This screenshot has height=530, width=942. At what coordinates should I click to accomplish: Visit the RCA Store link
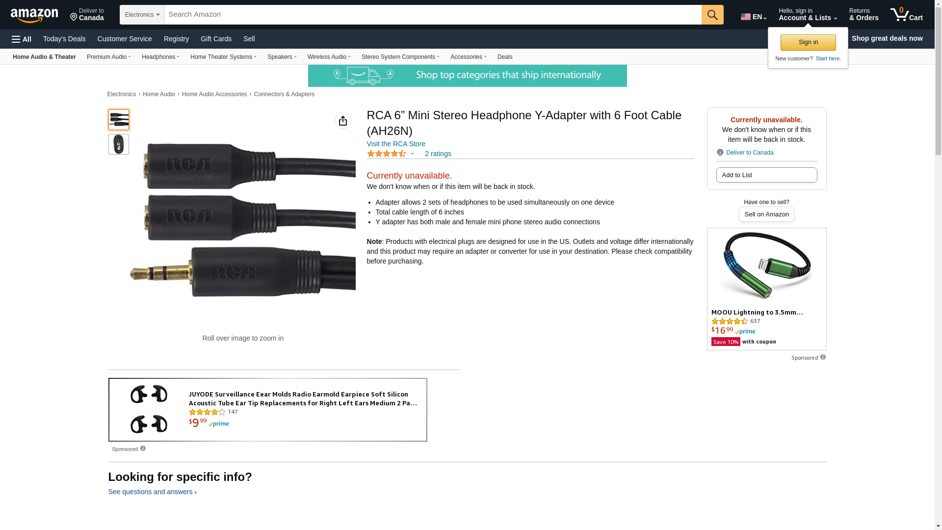[396, 144]
